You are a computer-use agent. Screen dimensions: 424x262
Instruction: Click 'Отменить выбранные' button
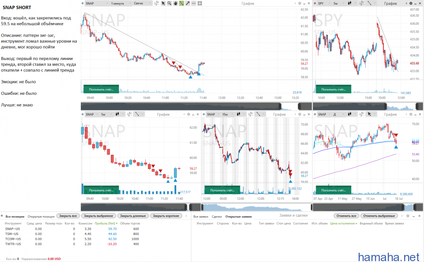(379, 216)
